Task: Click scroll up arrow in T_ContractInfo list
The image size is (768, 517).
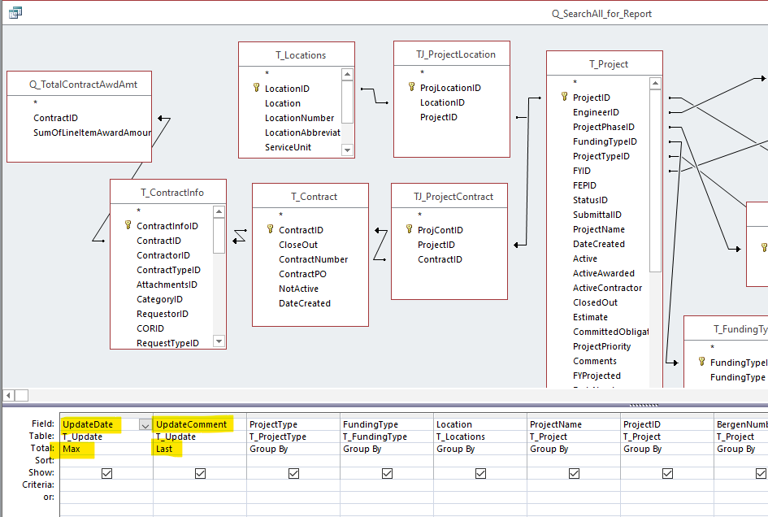Action: (219, 211)
